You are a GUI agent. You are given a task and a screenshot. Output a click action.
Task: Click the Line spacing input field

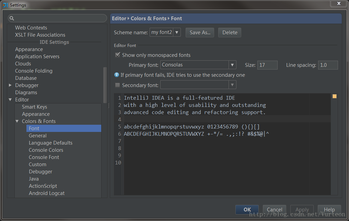pyautogui.click(x=328, y=65)
